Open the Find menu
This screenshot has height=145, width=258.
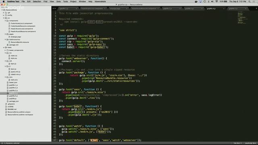click(x=45, y=2)
